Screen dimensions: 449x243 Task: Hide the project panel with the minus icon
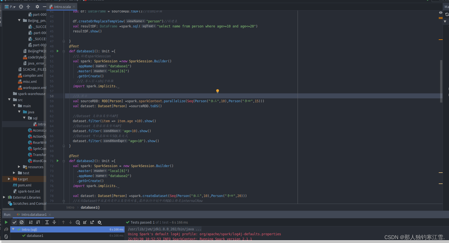44,7
